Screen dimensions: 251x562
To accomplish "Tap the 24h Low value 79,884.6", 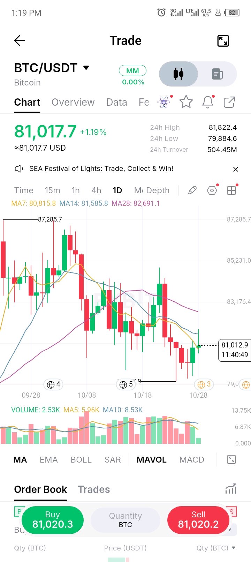I will [x=222, y=138].
